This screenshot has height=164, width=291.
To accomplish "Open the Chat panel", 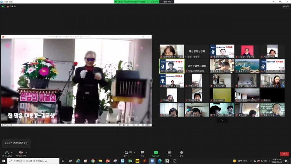I will 142,152.
